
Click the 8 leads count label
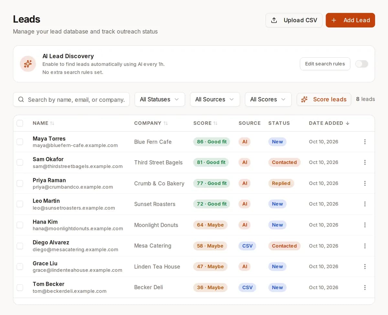365,99
